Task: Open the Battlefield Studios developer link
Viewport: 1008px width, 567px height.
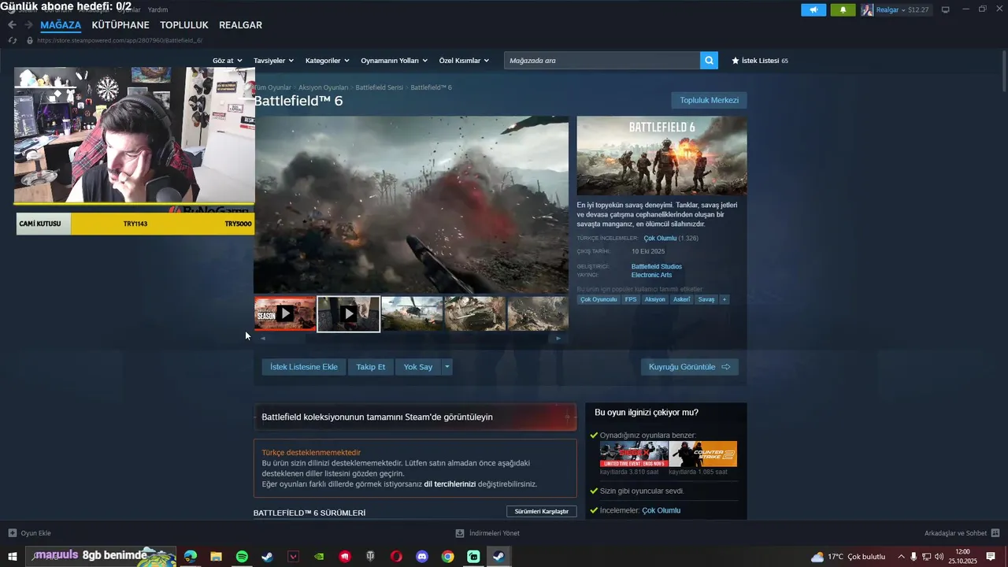Action: pyautogui.click(x=657, y=266)
